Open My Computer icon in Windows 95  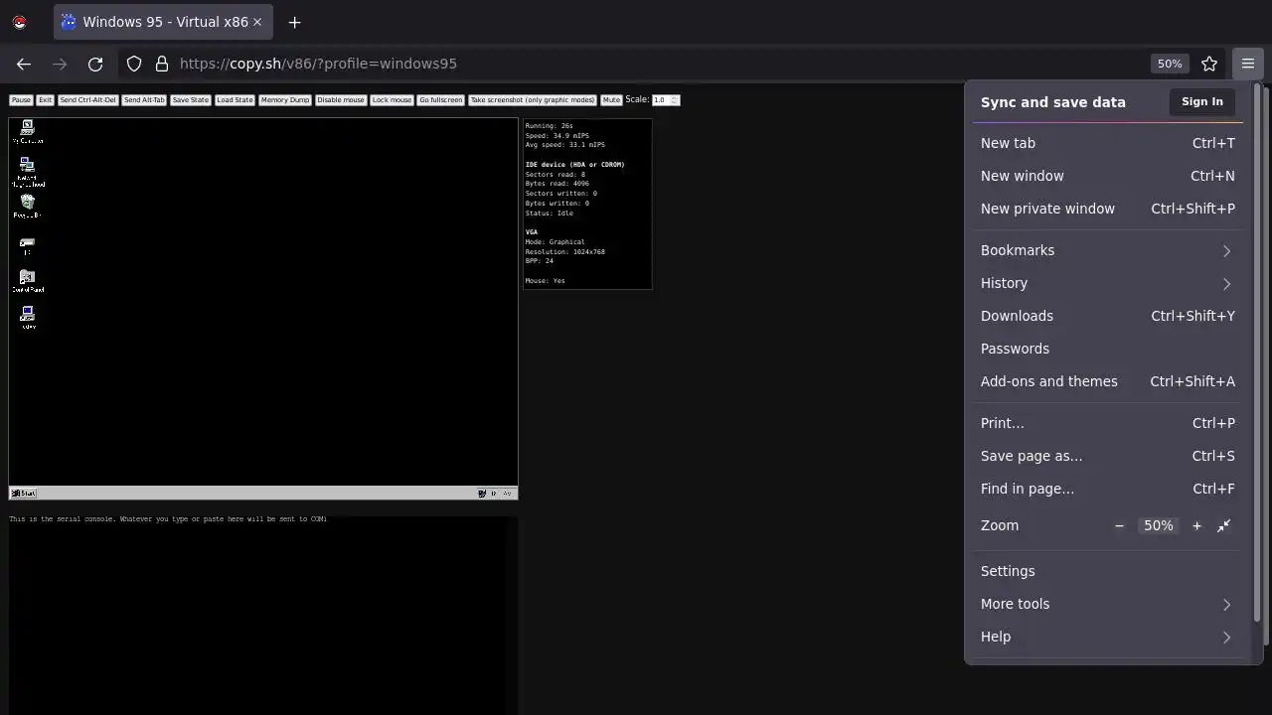pos(27,131)
